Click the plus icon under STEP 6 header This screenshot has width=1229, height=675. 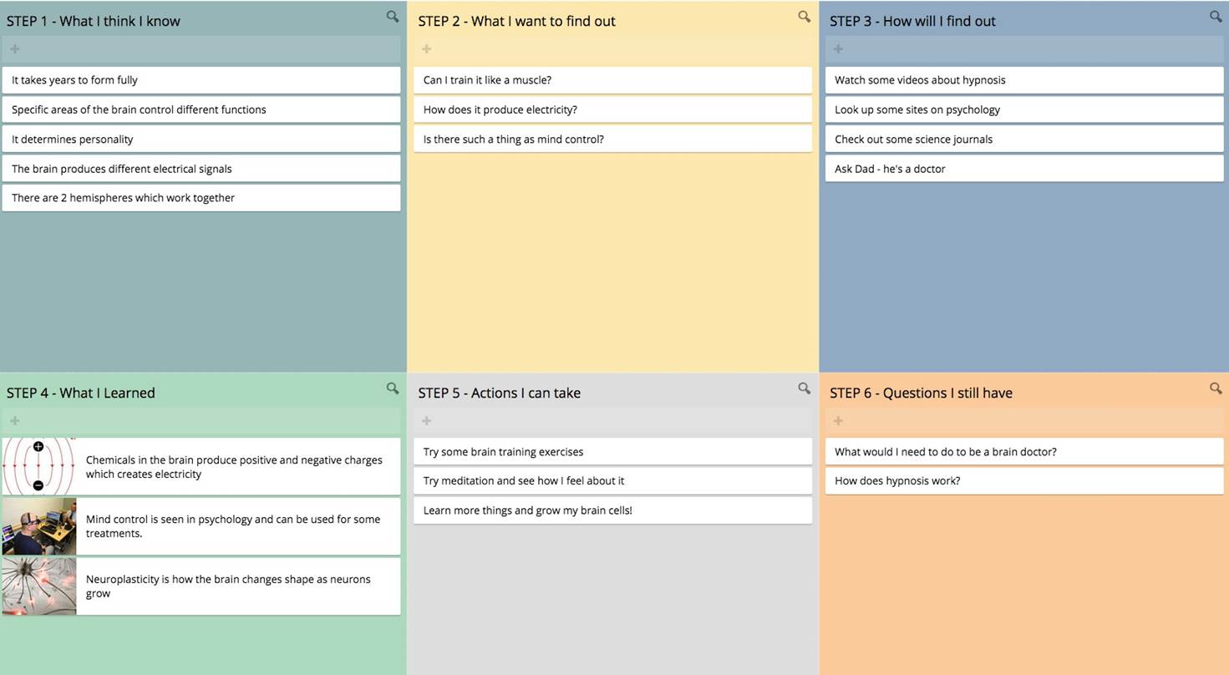(x=838, y=421)
